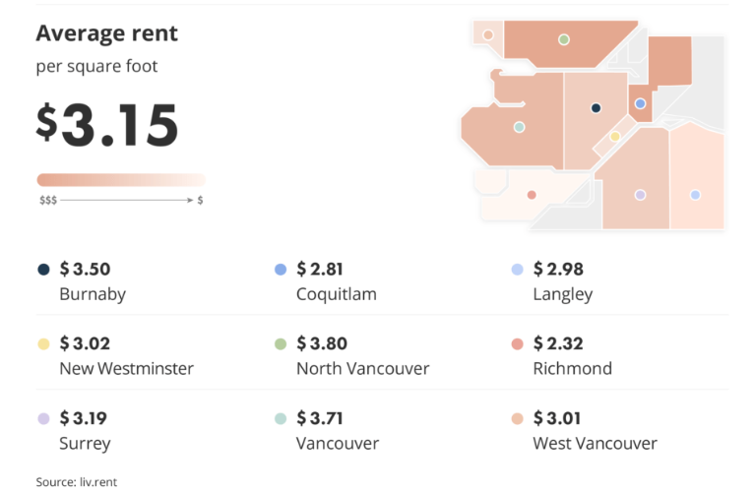Click the rent price gradient bar

121,180
